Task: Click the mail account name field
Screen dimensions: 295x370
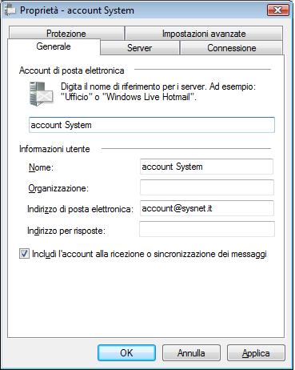Action: tap(152, 125)
